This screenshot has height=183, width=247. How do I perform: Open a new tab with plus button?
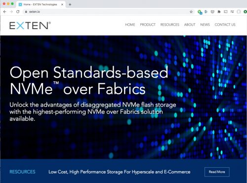pos(70,4)
